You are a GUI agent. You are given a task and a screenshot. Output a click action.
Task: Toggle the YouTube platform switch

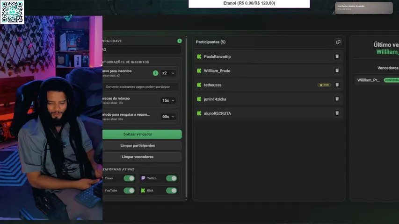[x=129, y=190]
